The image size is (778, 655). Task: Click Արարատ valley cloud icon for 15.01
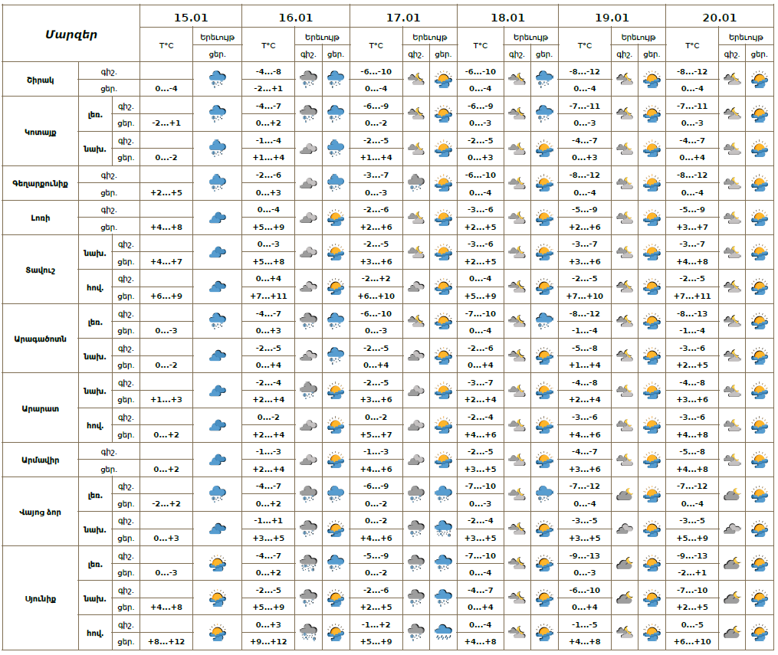coord(217,425)
